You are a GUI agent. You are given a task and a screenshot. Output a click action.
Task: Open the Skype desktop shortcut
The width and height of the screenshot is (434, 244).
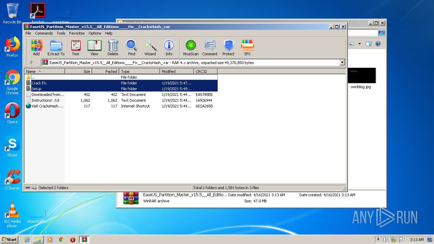[12, 146]
